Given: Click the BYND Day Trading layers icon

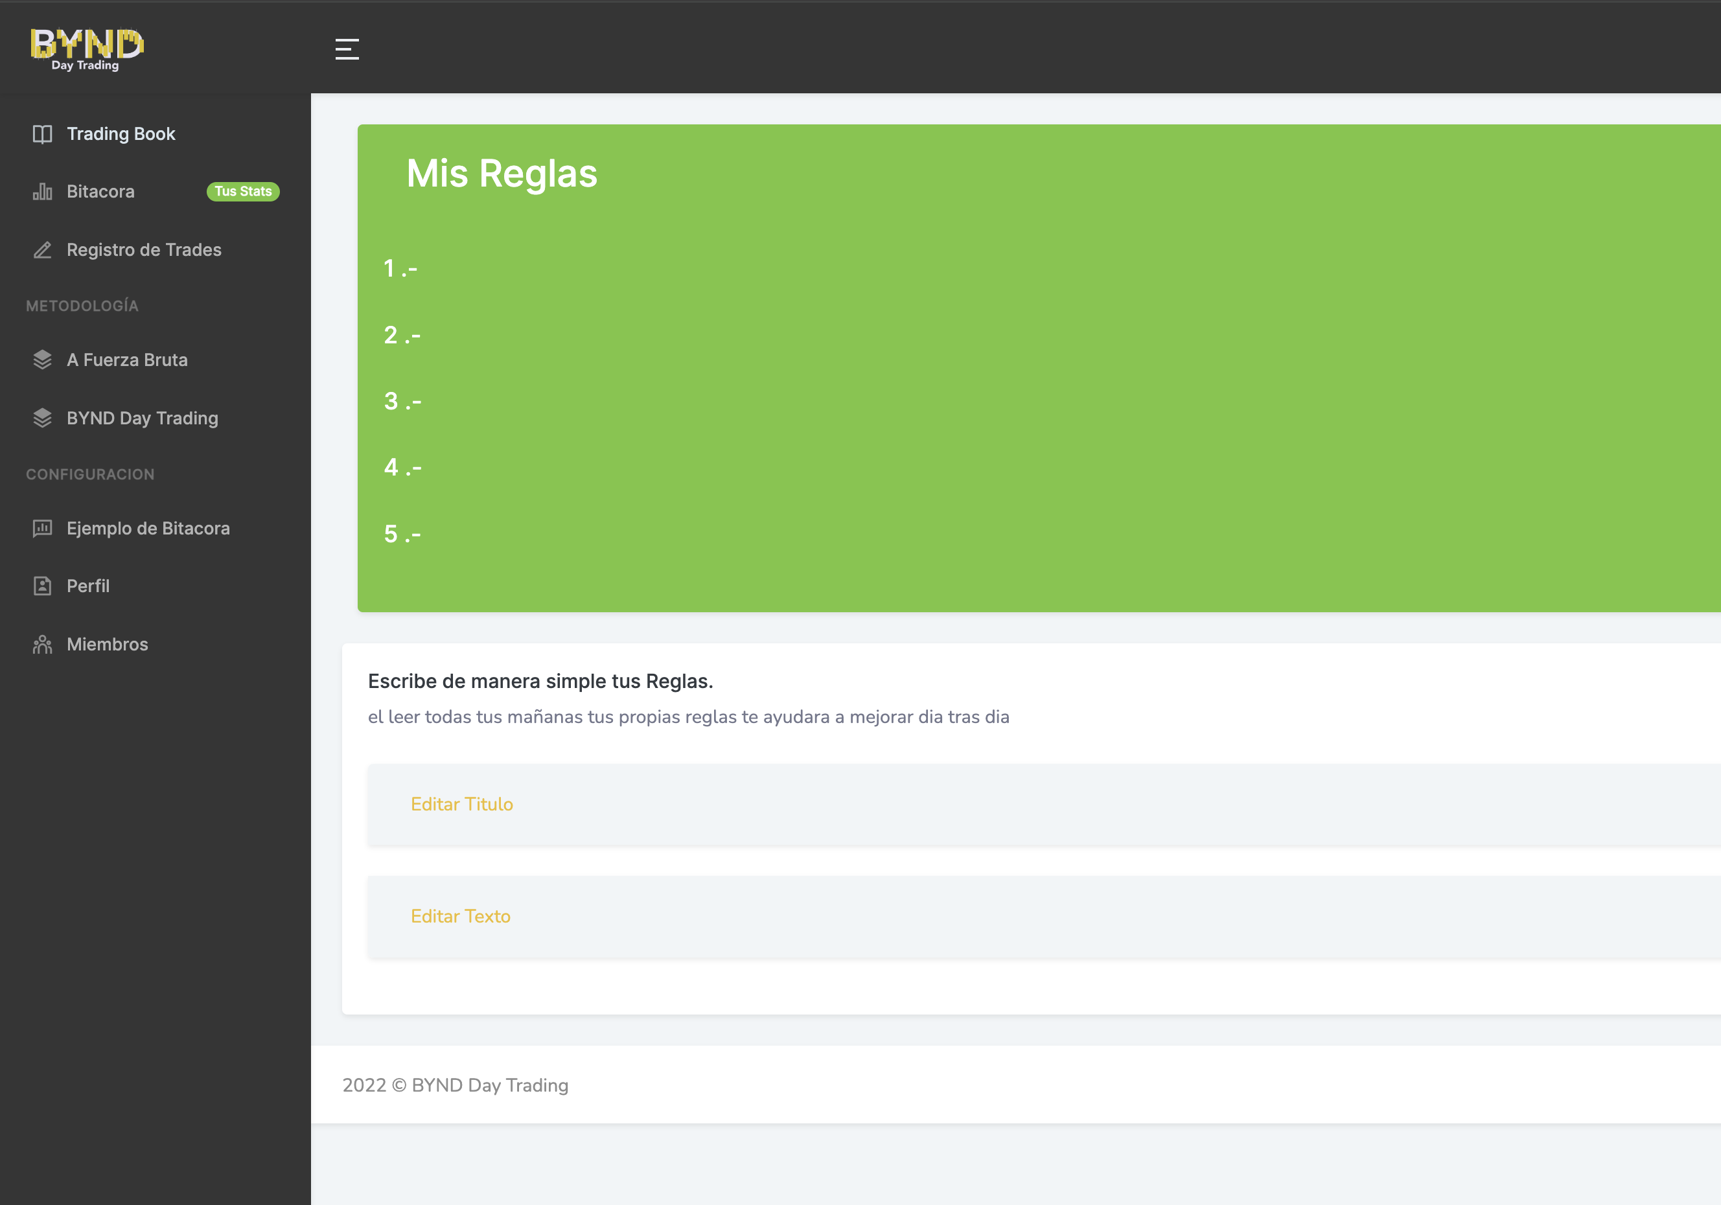Looking at the screenshot, I should point(43,418).
